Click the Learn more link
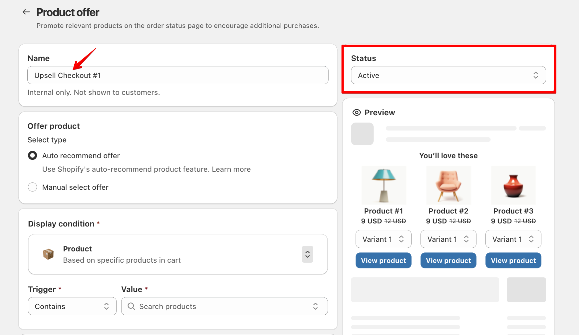Viewport: 579px width, 335px height. pyautogui.click(x=231, y=169)
